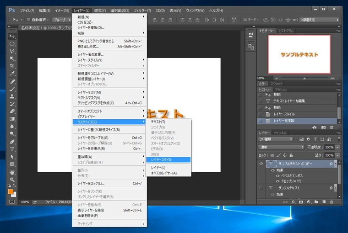Toggle Quick Mask mode icon
This screenshot has width=348, height=233.
[12, 201]
